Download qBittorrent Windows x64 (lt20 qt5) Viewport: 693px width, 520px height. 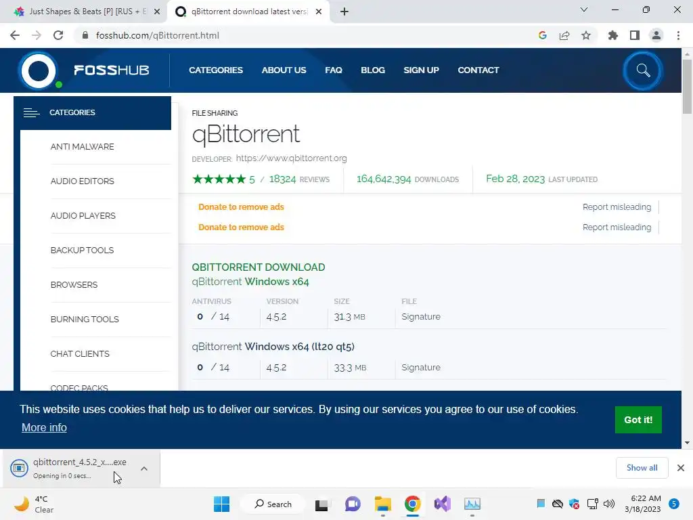click(273, 346)
